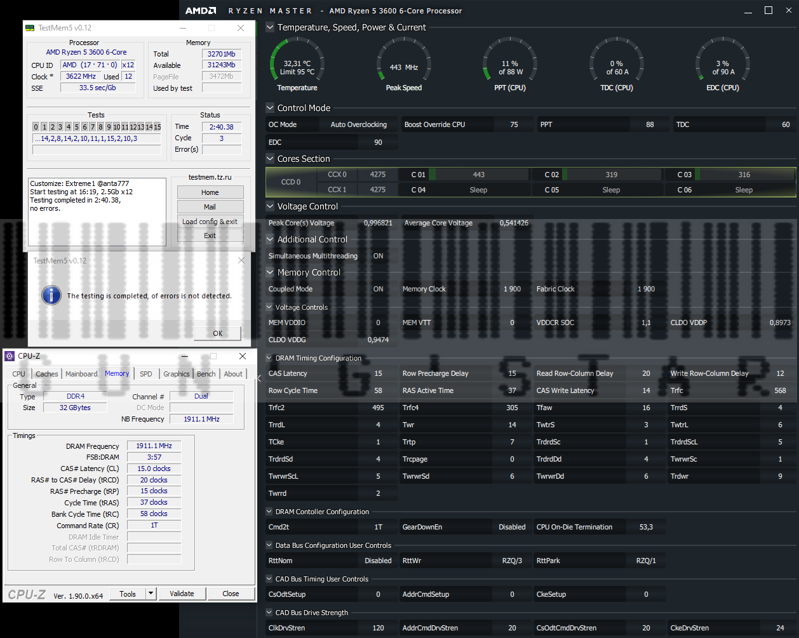The height and width of the screenshot is (638, 799).
Task: Click the Validate button in CPU-Z
Action: [x=182, y=594]
